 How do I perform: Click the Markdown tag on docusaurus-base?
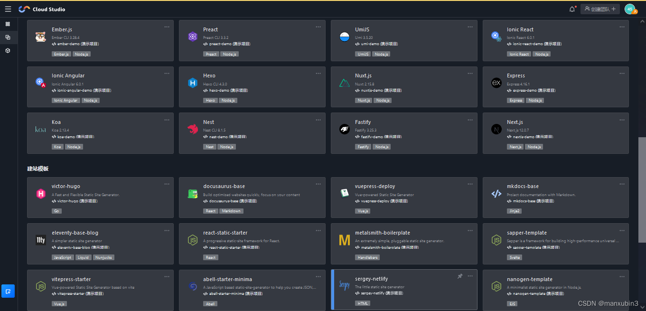pyautogui.click(x=231, y=211)
